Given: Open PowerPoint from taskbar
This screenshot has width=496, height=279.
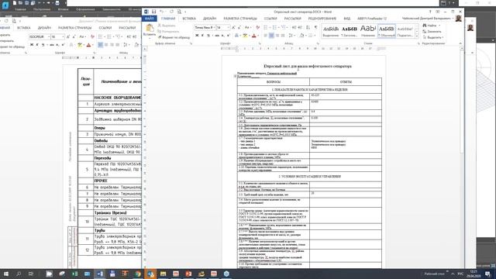Looking at the screenshot, I should pos(188,274).
